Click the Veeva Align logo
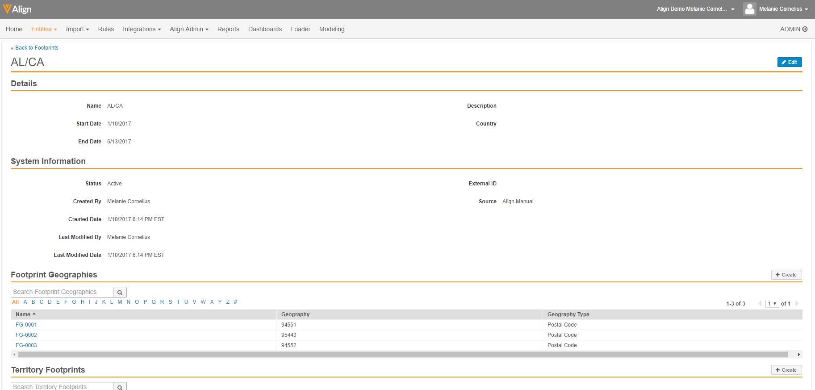This screenshot has width=815, height=390. [17, 9]
